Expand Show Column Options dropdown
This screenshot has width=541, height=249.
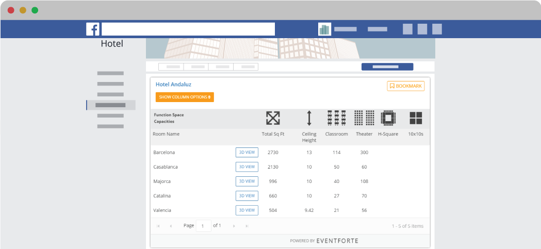pyautogui.click(x=185, y=97)
